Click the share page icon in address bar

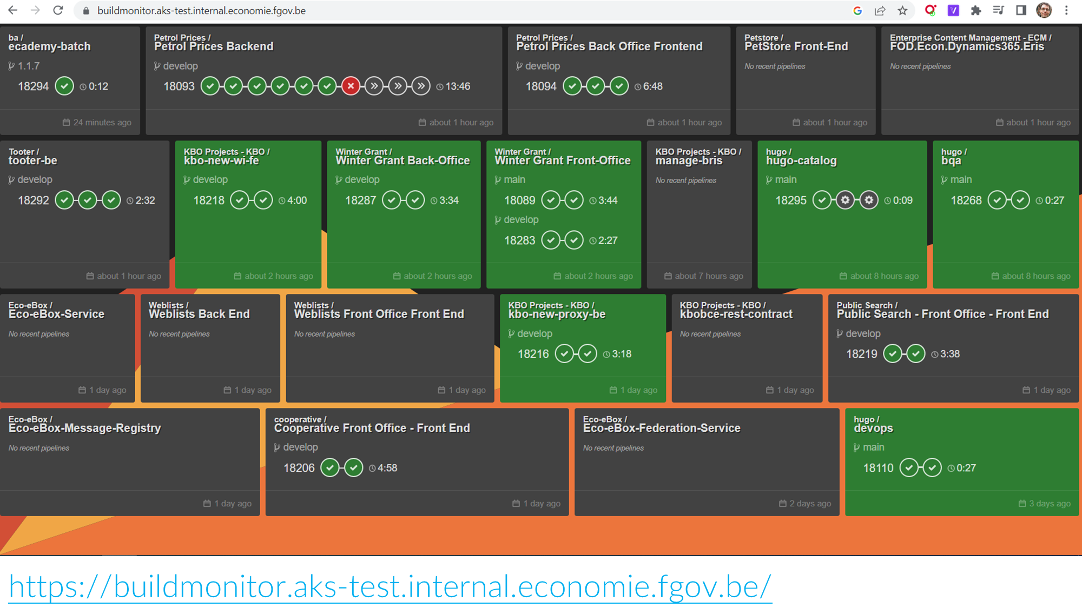click(880, 10)
